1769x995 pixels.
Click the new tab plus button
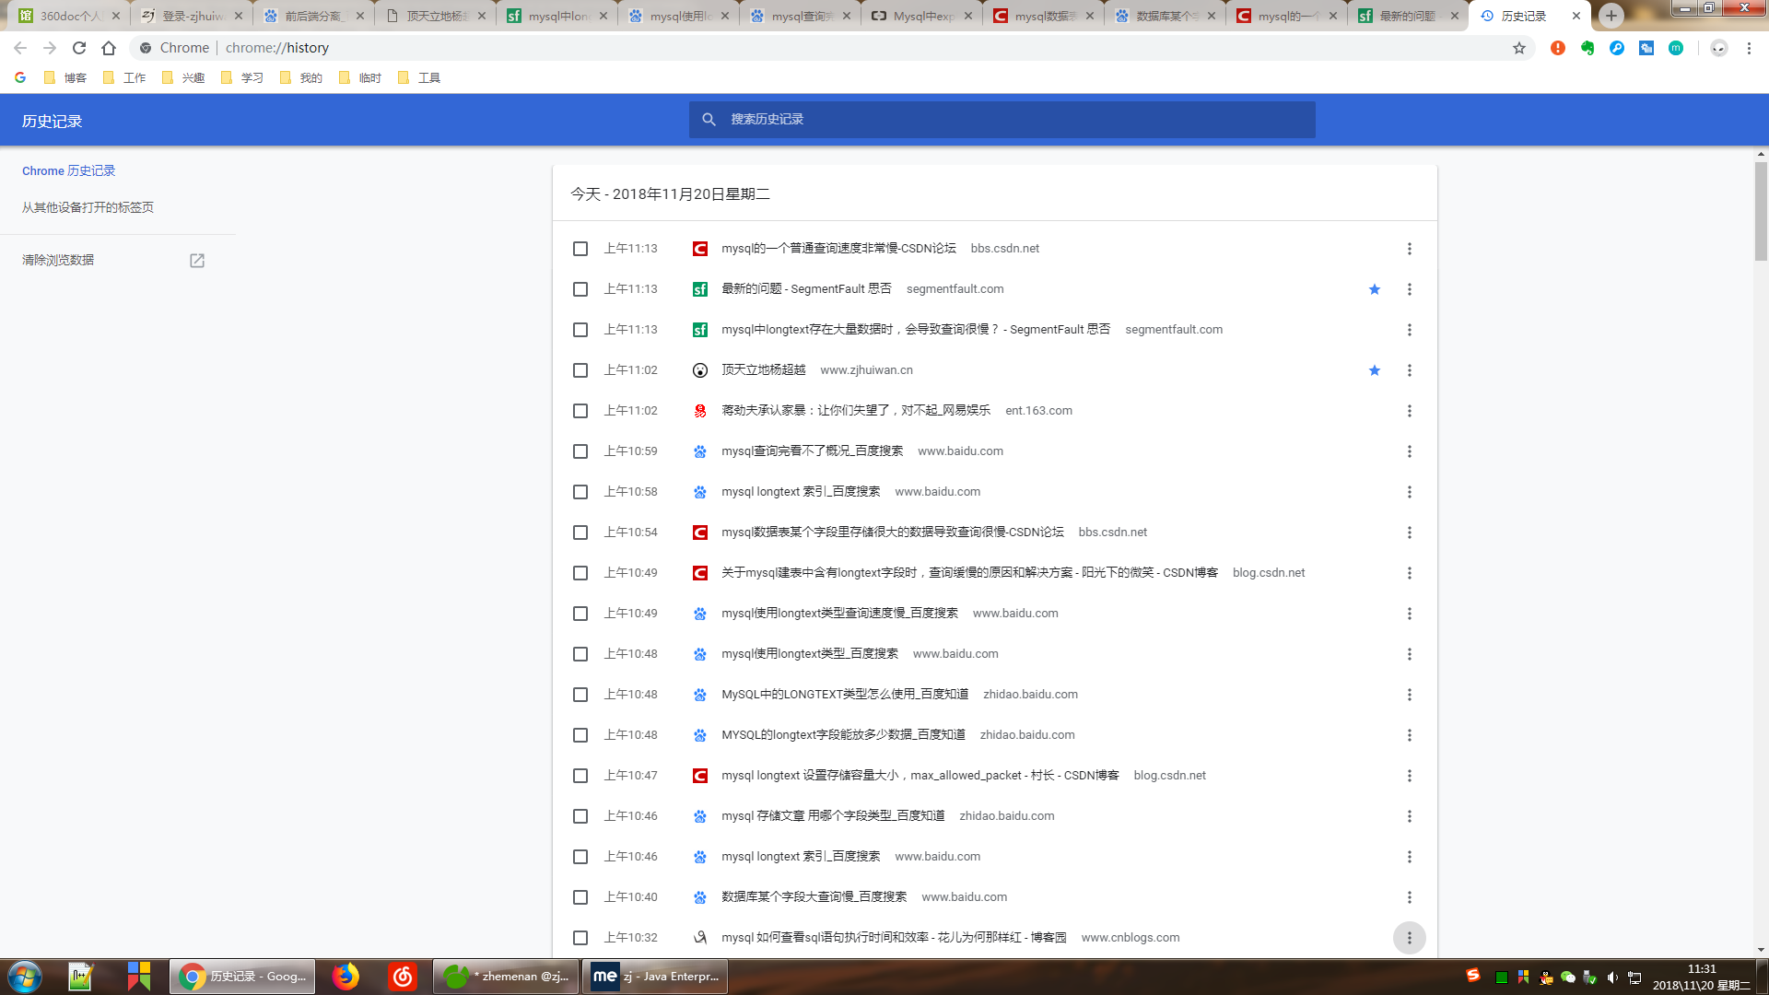point(1611,16)
